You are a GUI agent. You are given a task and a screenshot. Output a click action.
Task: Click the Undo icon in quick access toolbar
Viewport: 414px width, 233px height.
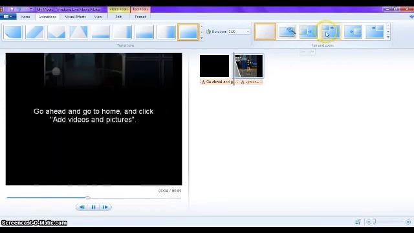click(19, 10)
